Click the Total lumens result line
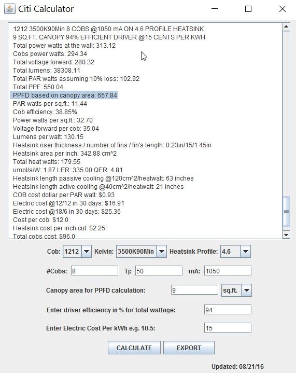 [x=46, y=71]
